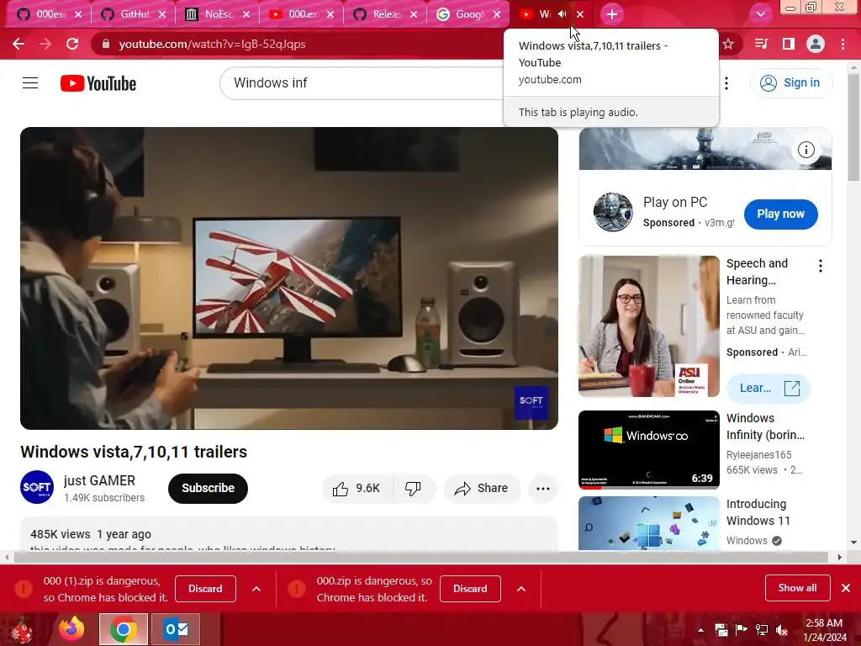Click the Start button ornament icon

pos(22,630)
